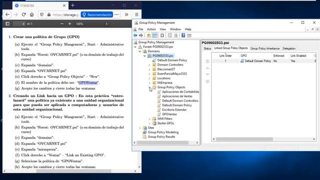The height and width of the screenshot is (180, 320).
Task: Select Escritorio Estandar GPO
Action: click(x=174, y=110)
